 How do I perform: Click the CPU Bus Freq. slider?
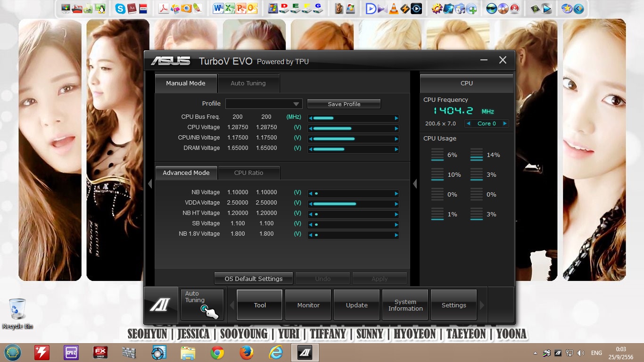pyautogui.click(x=354, y=118)
